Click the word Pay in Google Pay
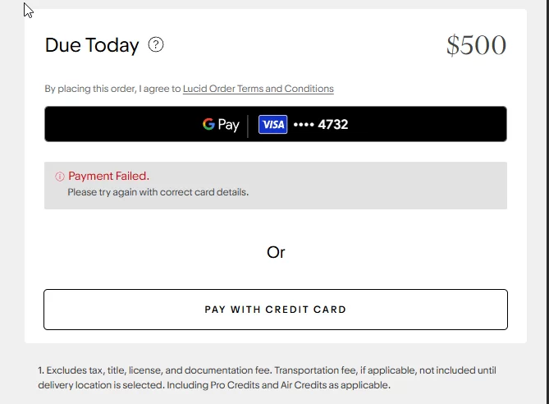This screenshot has height=404, width=549. tap(229, 125)
